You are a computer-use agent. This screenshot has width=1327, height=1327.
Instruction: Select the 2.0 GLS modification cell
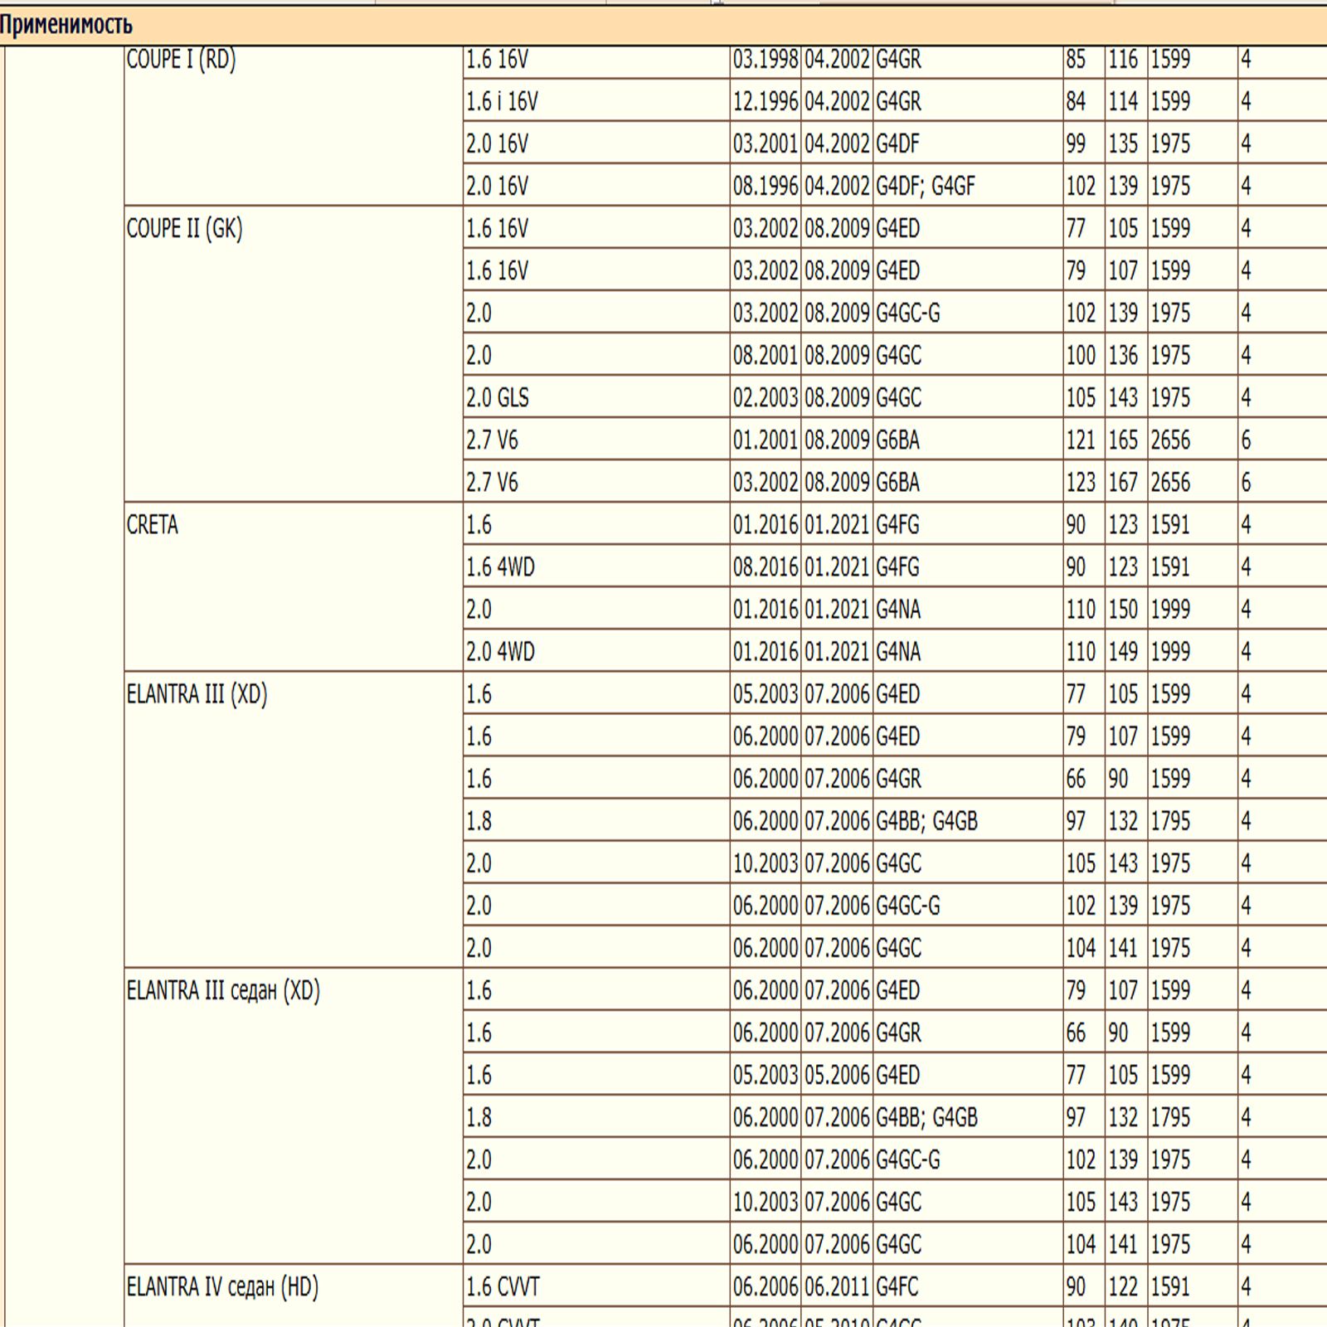[498, 398]
